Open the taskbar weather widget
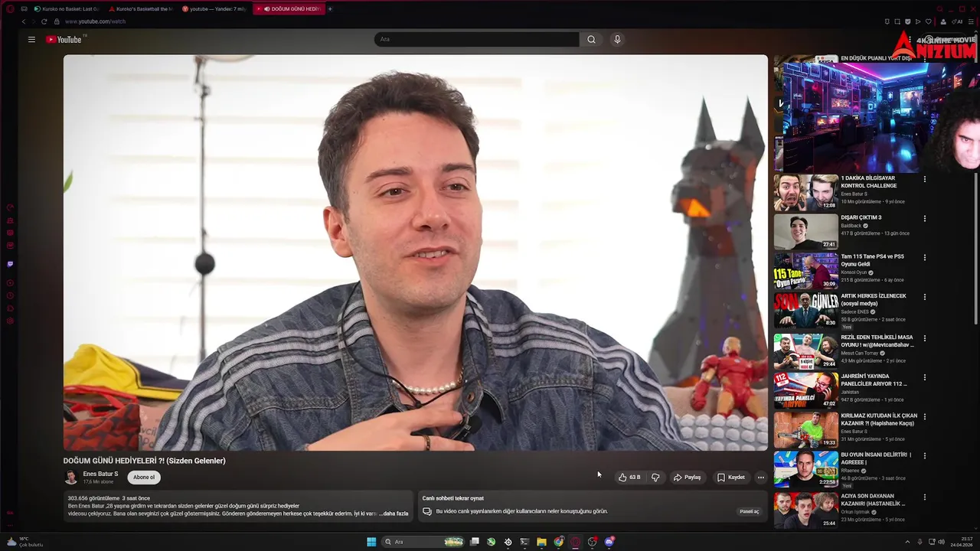 (x=24, y=542)
